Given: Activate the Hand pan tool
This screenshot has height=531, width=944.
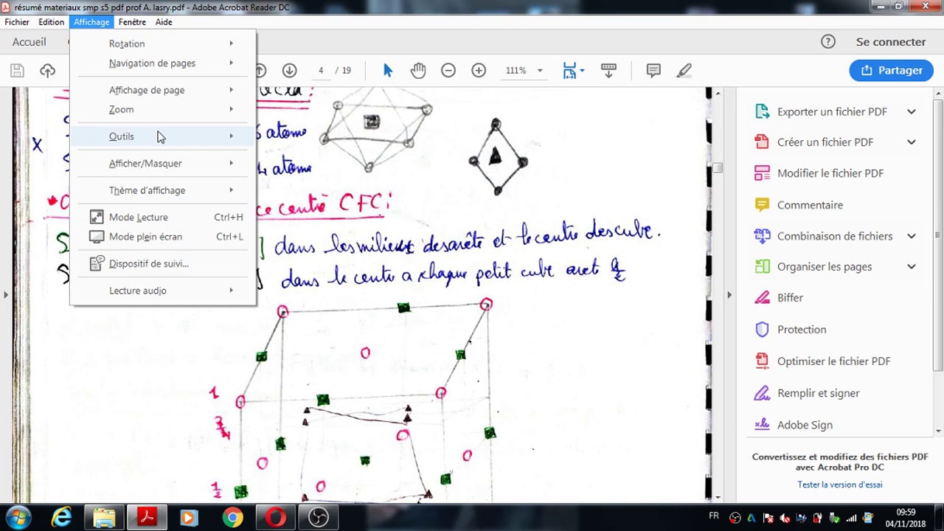Looking at the screenshot, I should coord(418,70).
